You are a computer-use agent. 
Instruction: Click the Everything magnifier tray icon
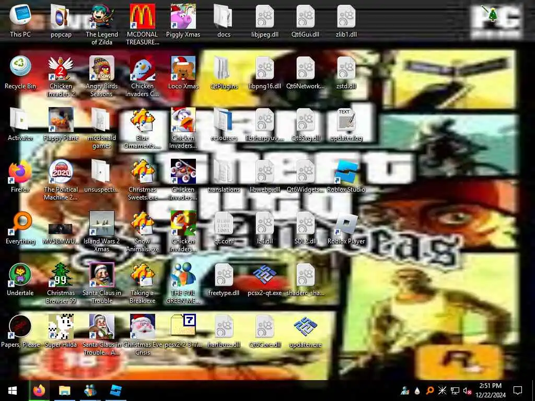(x=430, y=391)
